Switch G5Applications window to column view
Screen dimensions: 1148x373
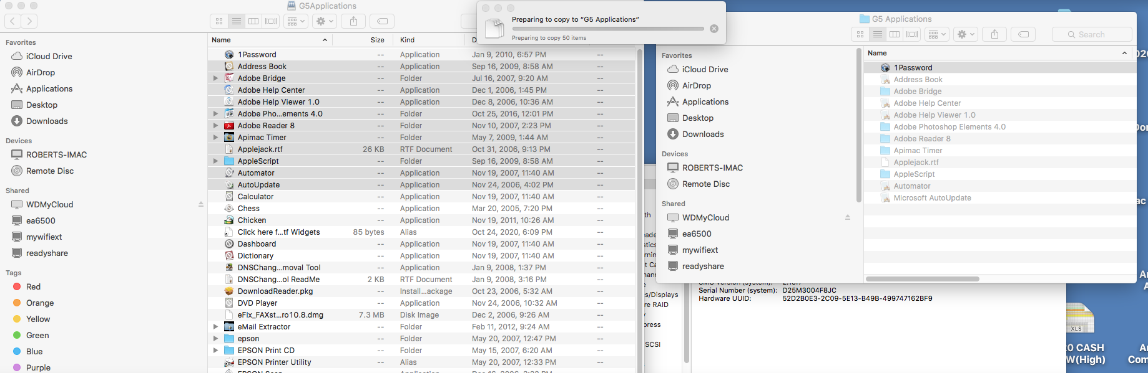tap(253, 21)
